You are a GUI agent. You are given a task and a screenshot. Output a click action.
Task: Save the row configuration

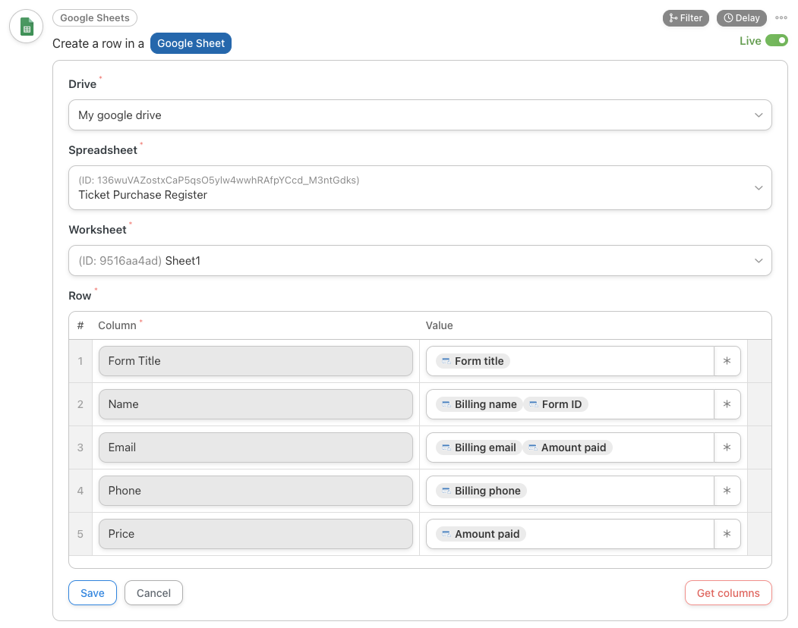(93, 593)
